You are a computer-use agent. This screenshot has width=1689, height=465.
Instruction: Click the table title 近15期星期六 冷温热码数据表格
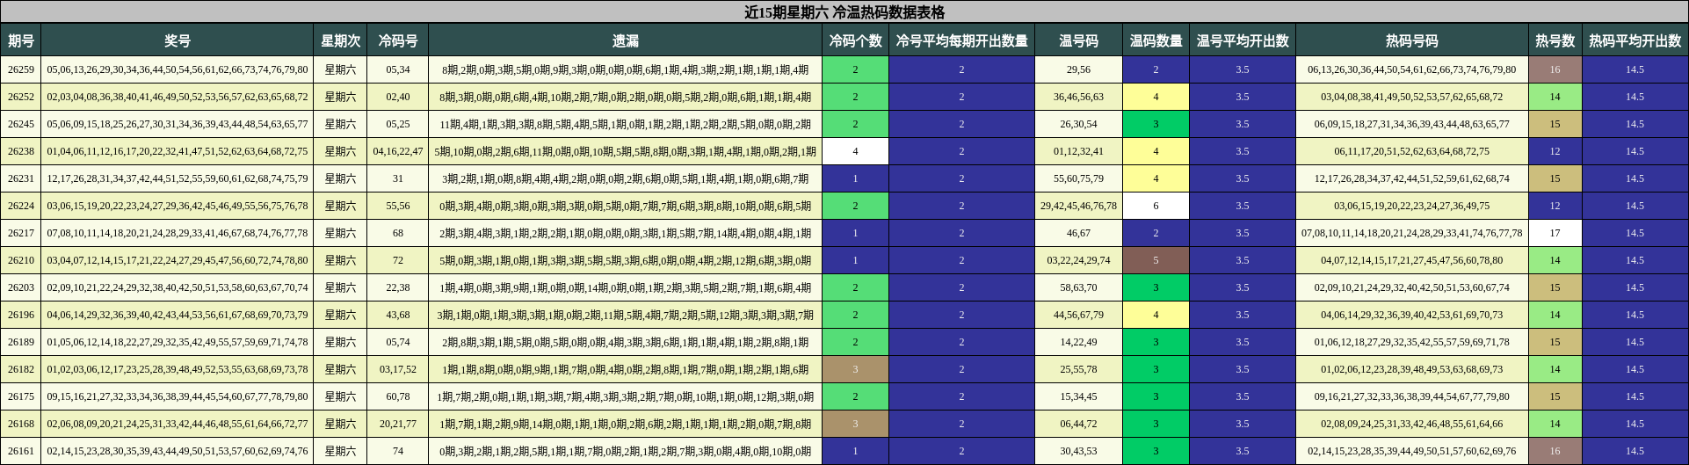(x=844, y=11)
